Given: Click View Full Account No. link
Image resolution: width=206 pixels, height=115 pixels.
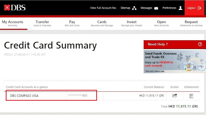Looking at the screenshot, I should (x=103, y=8).
